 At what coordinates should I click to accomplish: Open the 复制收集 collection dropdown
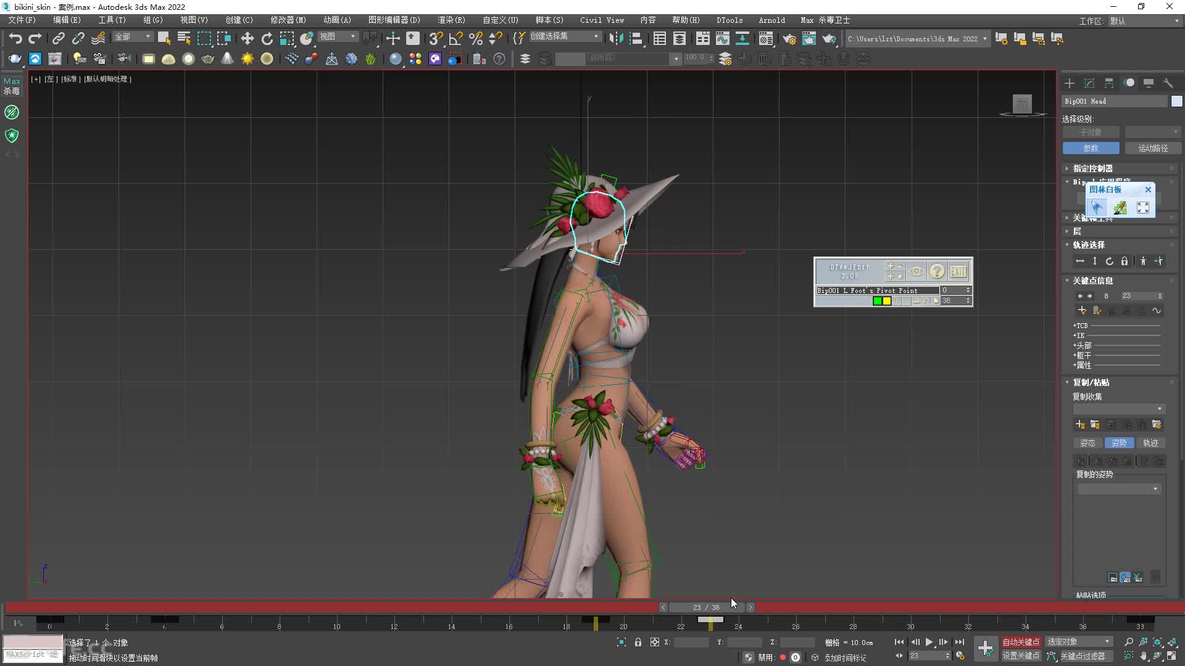(1118, 409)
